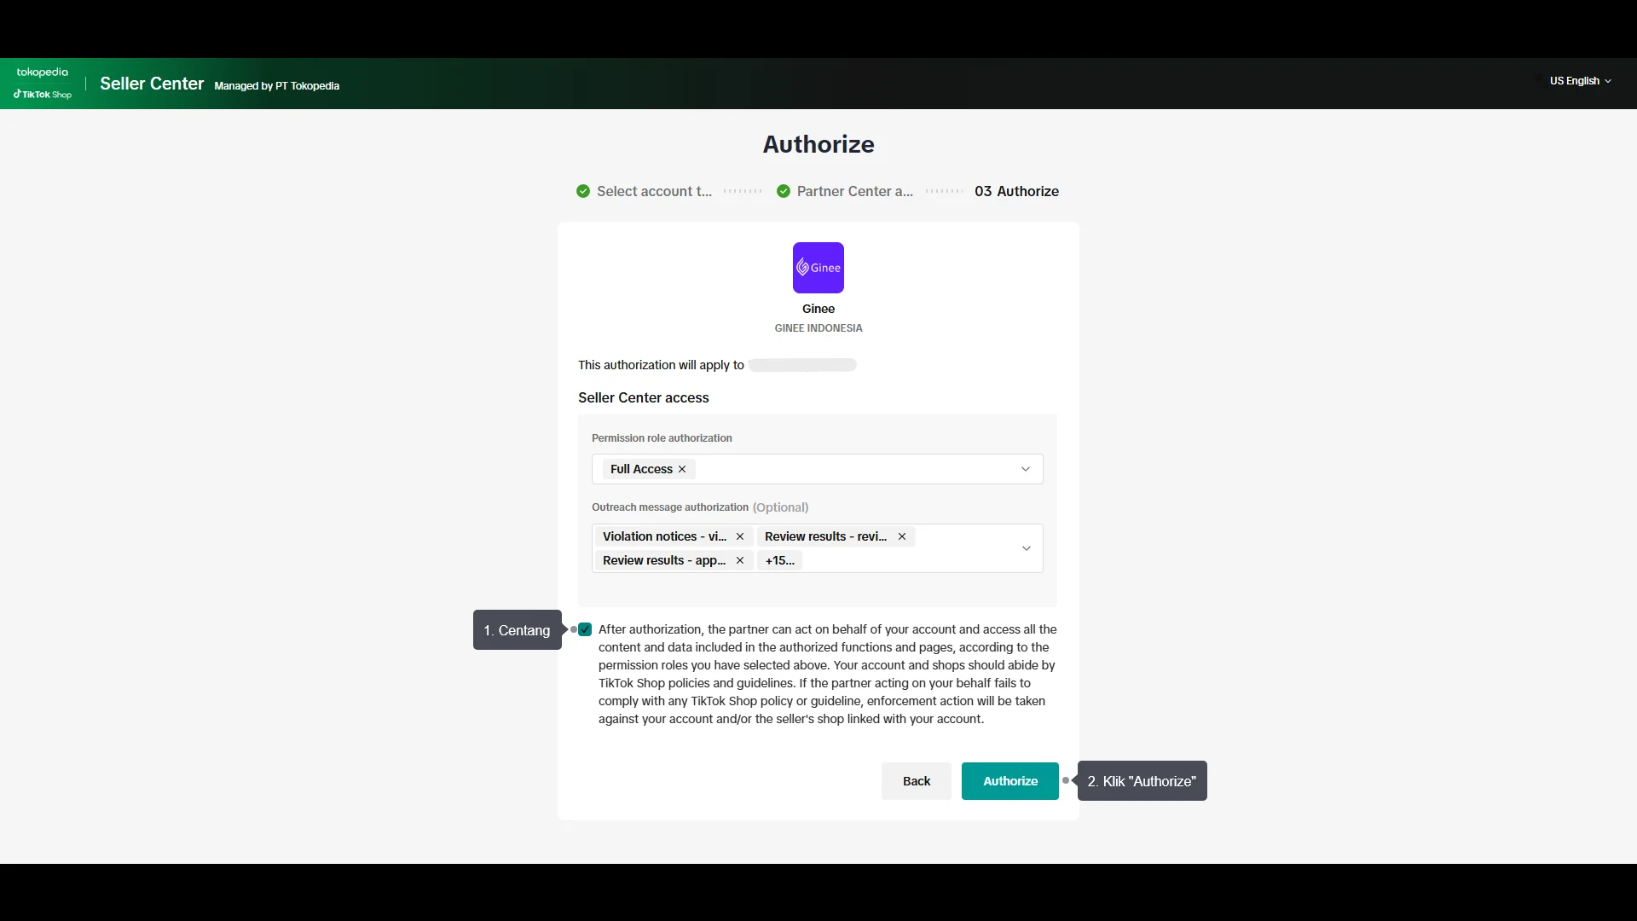The width and height of the screenshot is (1637, 921).
Task: Click the Seller Center header title
Action: 152,84
